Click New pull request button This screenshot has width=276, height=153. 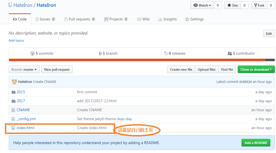pyautogui.click(x=57, y=70)
